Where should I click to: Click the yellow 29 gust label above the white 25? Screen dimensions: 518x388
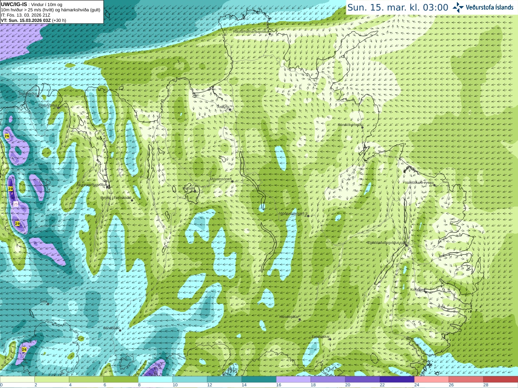[11, 189]
